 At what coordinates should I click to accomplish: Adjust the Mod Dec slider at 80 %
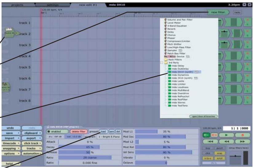click(x=167, y=137)
